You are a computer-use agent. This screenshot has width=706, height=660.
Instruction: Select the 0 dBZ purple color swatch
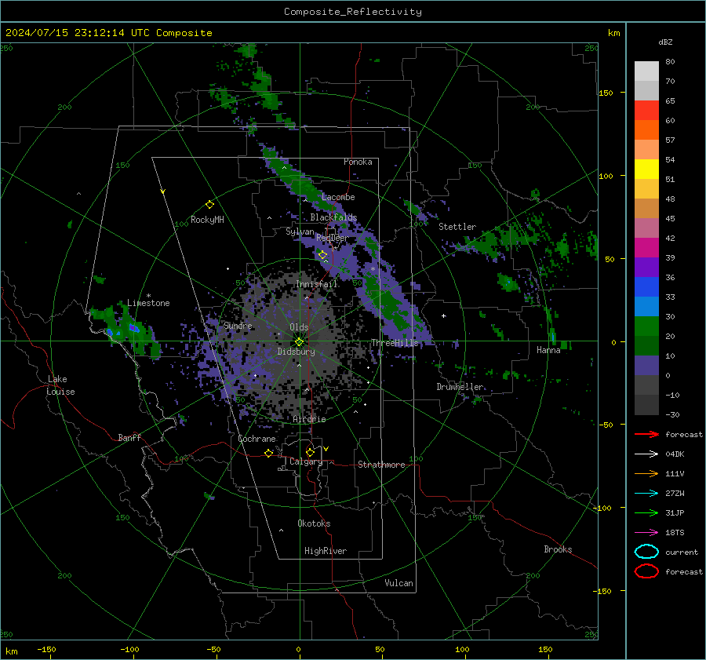(646, 366)
